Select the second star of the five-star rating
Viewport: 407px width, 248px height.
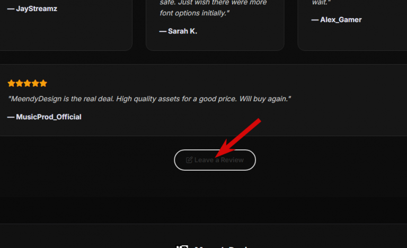pos(20,83)
